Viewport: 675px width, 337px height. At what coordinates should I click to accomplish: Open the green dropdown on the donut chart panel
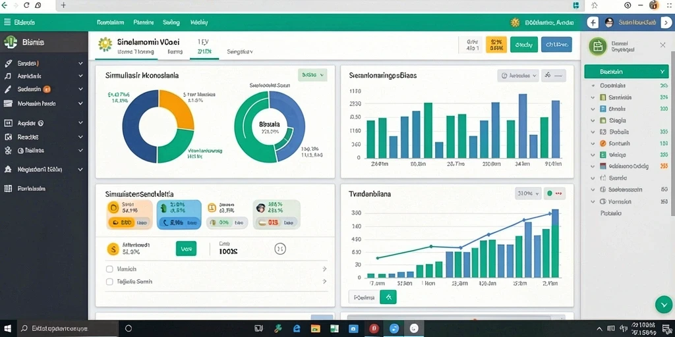[x=312, y=74]
